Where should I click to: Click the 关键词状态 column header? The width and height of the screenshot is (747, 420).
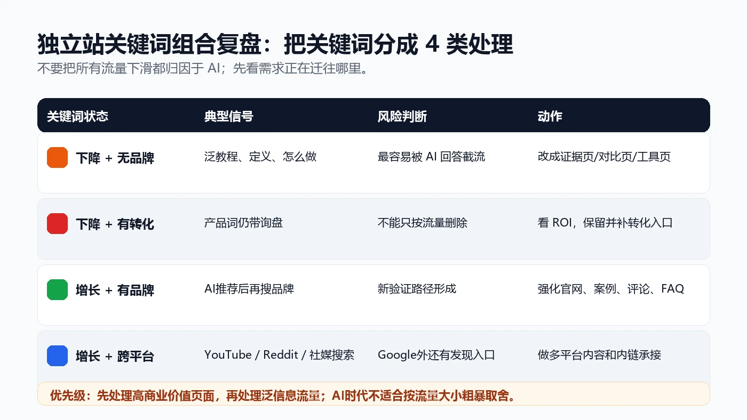(77, 116)
